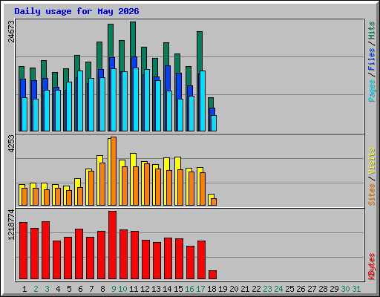
Task: Click the 4253 axis maximum label
Action: (11, 144)
